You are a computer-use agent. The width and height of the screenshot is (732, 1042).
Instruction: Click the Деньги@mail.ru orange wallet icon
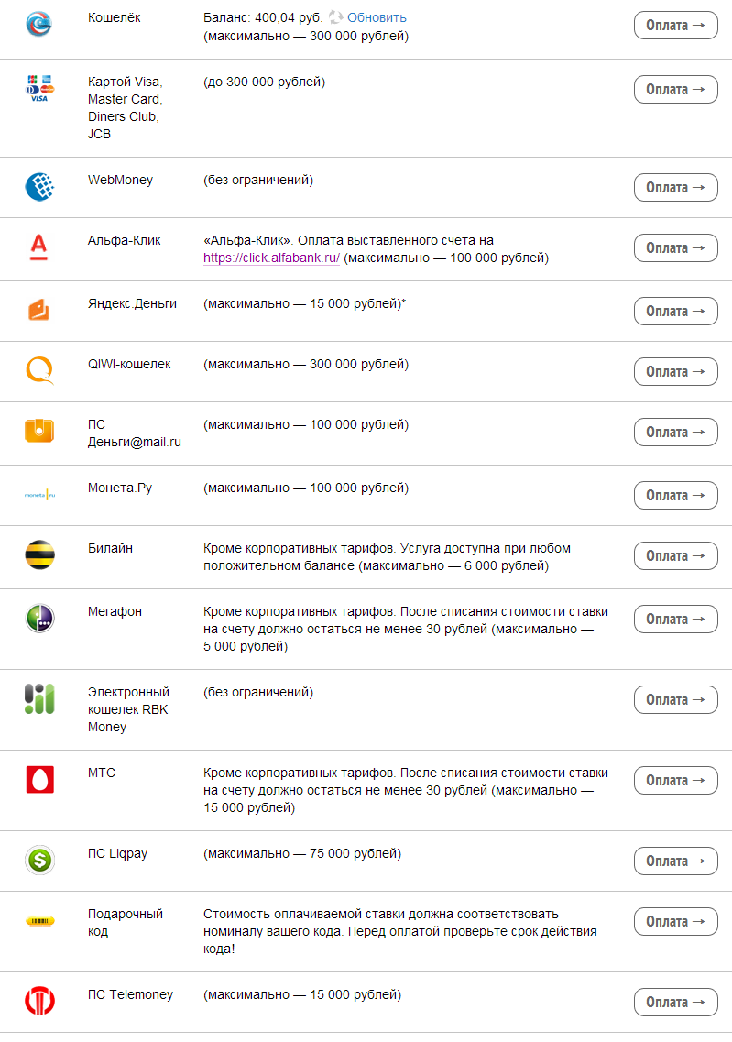39,431
